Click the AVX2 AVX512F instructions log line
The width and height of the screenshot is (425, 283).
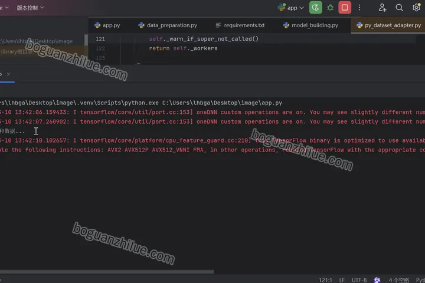click(x=212, y=150)
